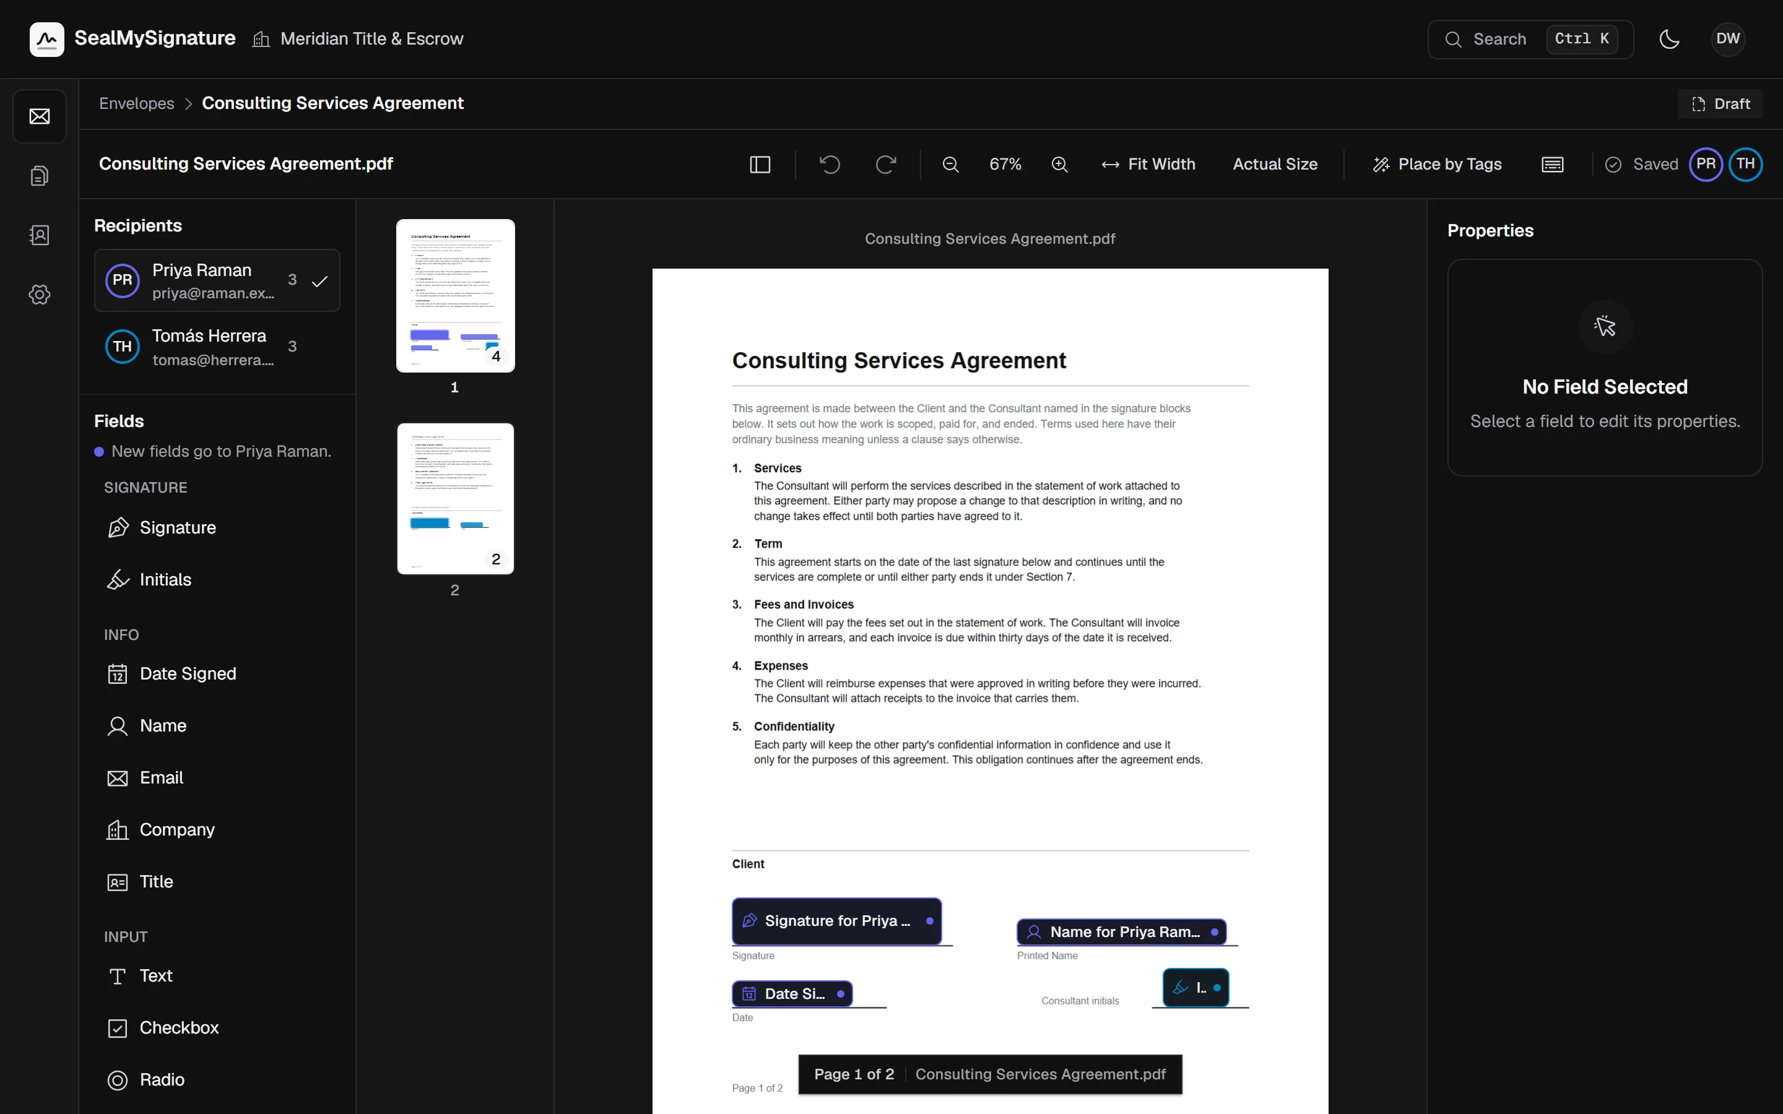Select the Date Signed field tool

217,673
